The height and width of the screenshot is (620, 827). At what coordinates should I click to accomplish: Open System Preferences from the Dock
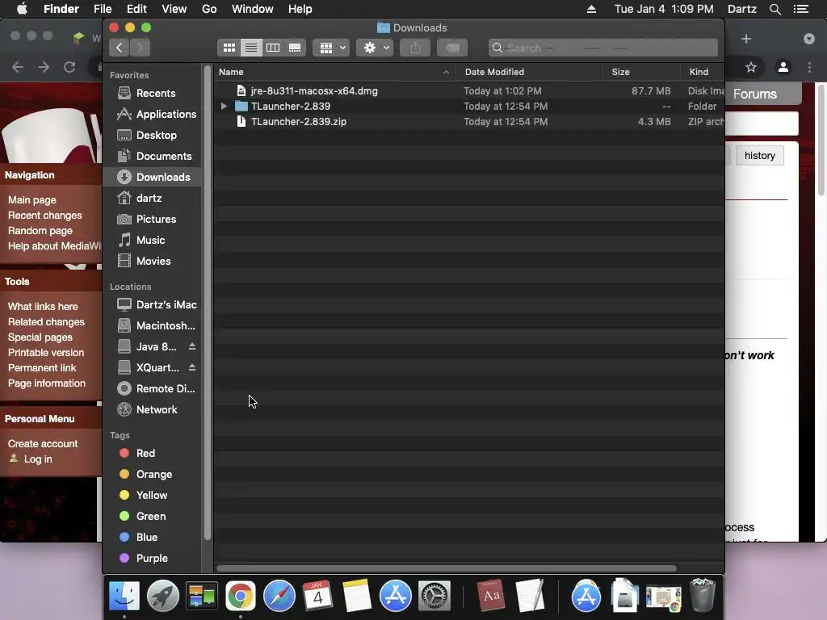point(434,597)
